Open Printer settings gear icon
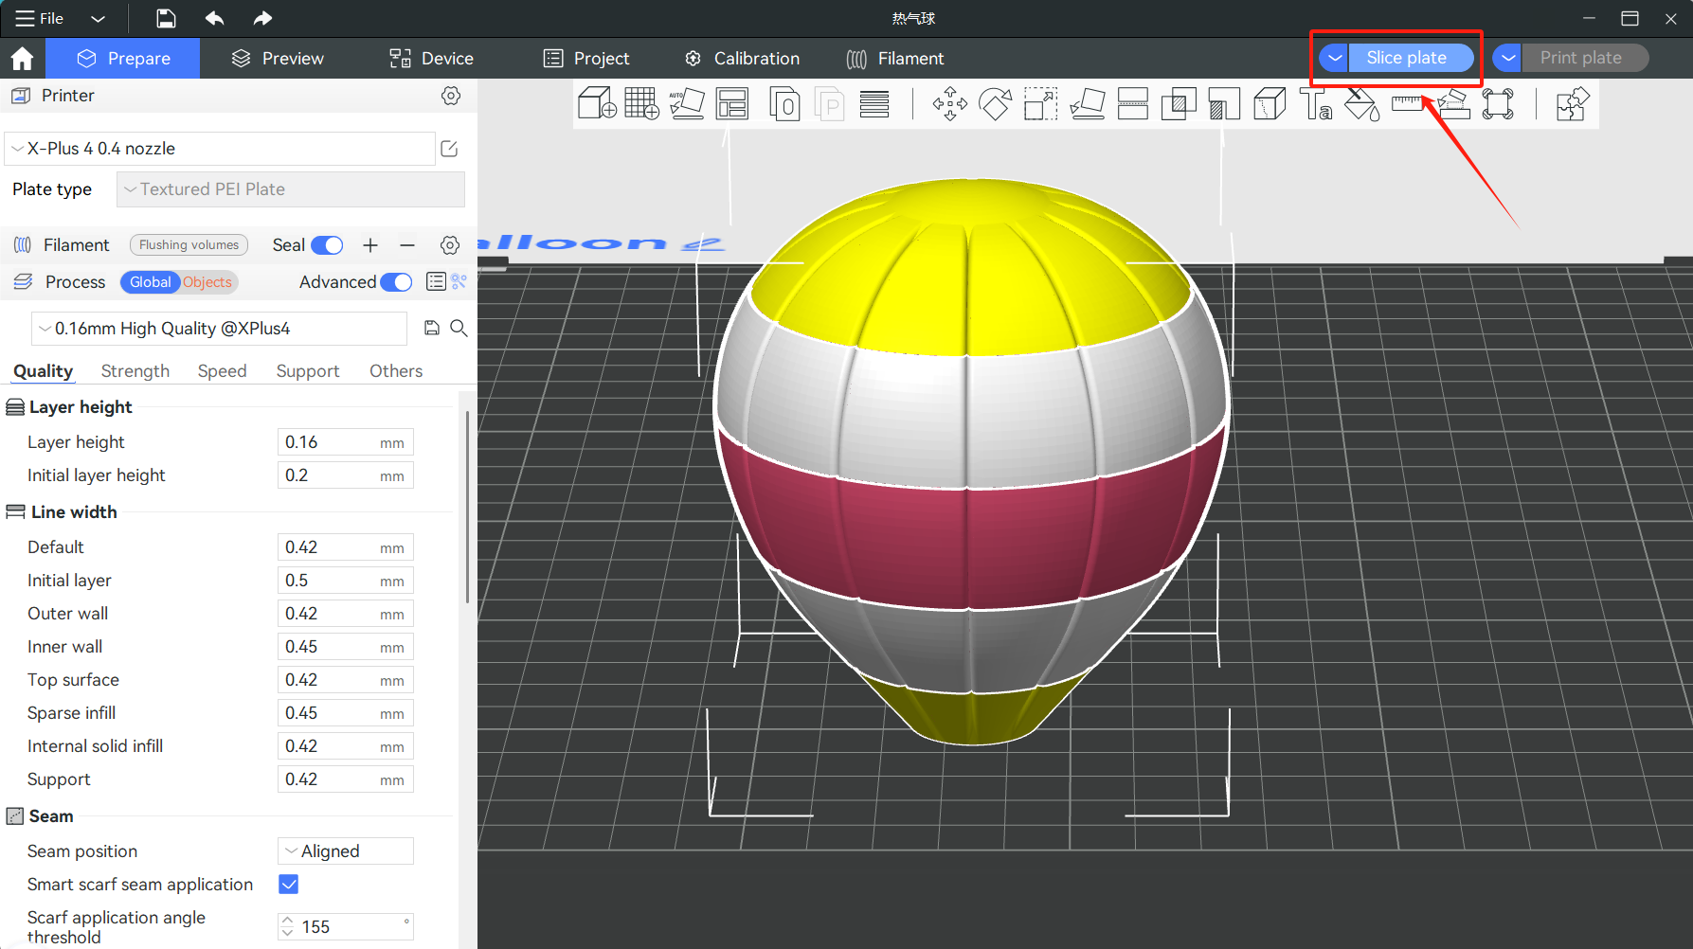 coord(451,96)
